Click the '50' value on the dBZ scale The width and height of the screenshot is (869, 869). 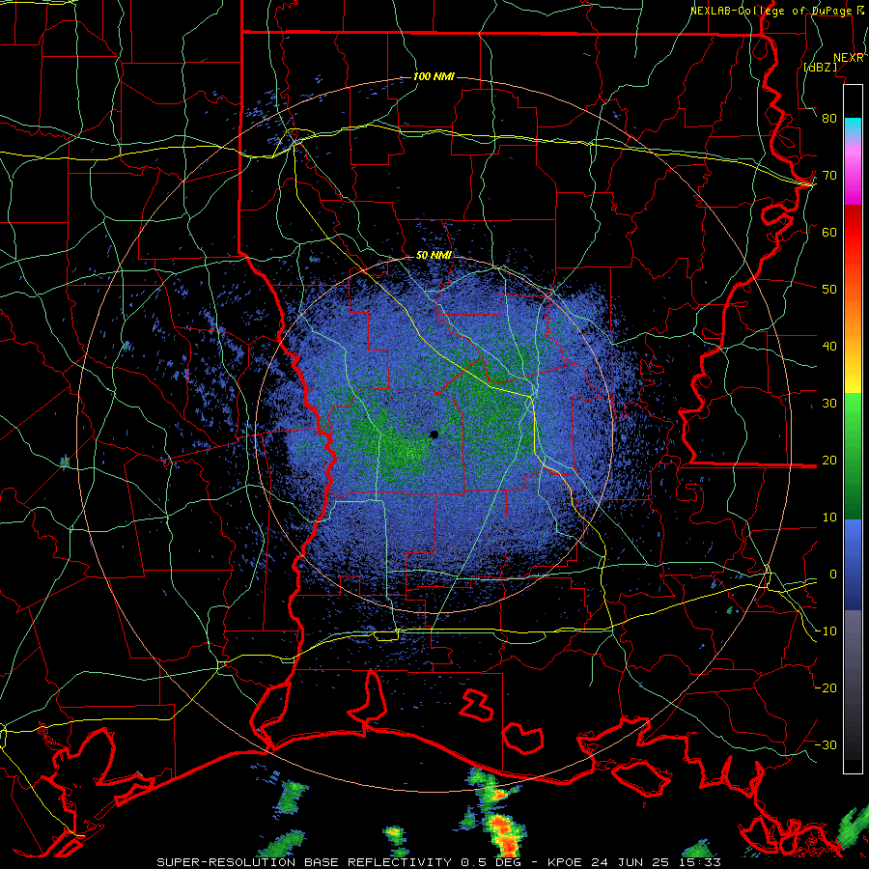[829, 290]
